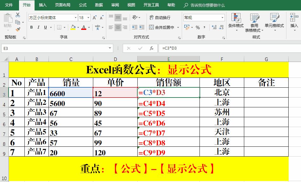Toggle Bold formatting

tap(31, 27)
